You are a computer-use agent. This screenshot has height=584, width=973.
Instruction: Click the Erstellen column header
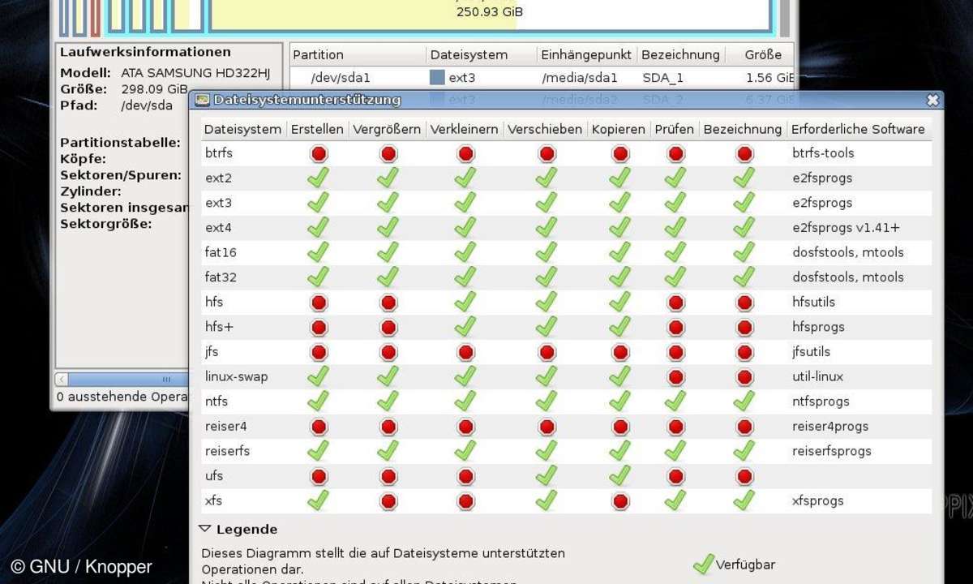[317, 129]
